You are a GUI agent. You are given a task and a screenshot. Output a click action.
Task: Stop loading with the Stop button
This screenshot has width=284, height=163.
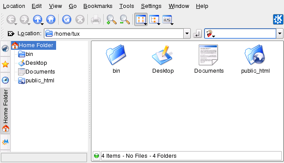tap(80, 19)
